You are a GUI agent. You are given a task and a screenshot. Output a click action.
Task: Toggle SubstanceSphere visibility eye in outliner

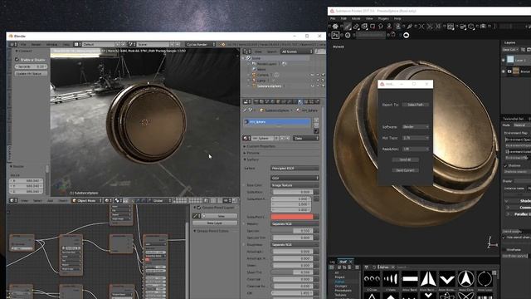click(312, 86)
